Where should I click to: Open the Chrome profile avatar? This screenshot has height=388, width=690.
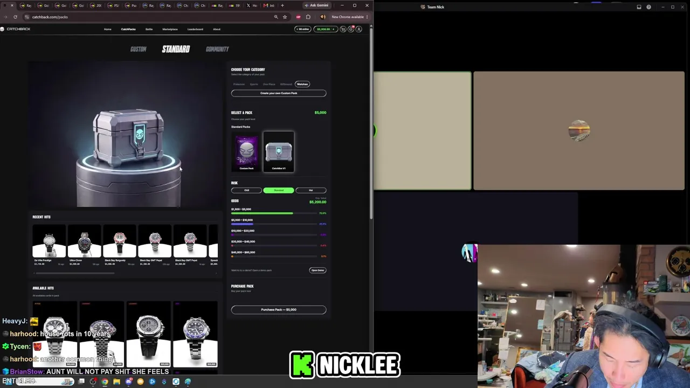322,17
